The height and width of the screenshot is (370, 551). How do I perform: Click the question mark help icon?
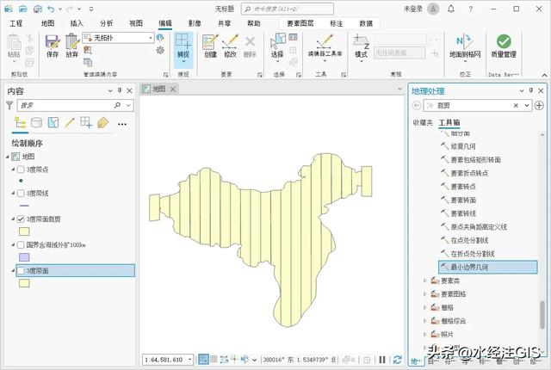471,9
